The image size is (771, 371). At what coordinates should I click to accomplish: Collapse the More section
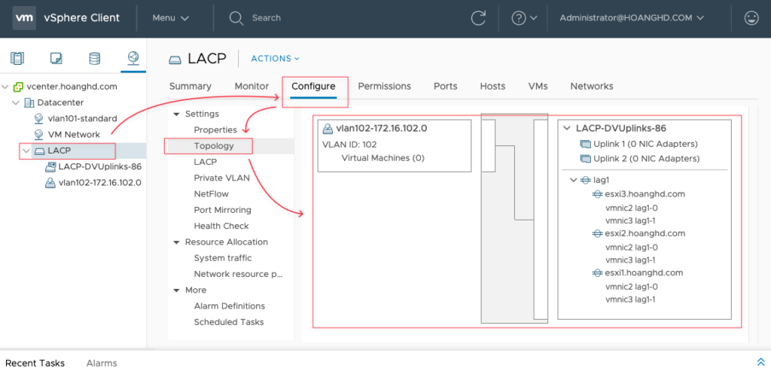(176, 290)
